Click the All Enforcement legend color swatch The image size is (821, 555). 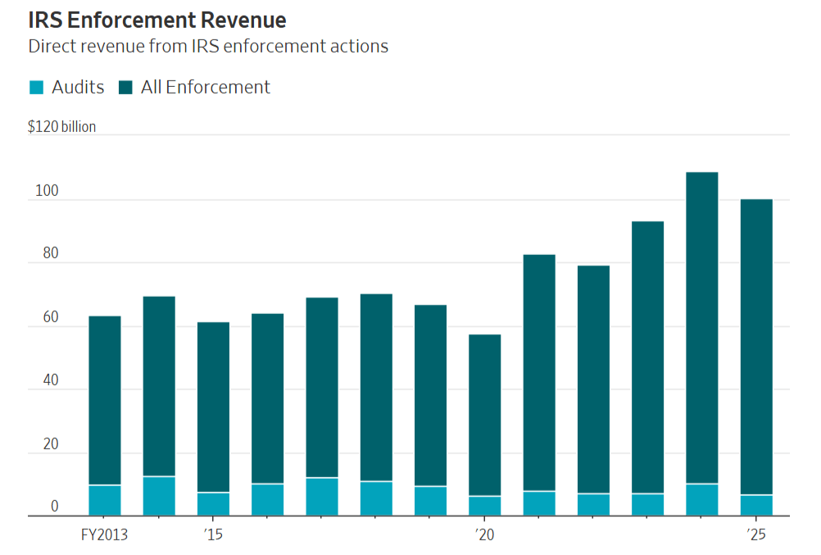point(125,88)
